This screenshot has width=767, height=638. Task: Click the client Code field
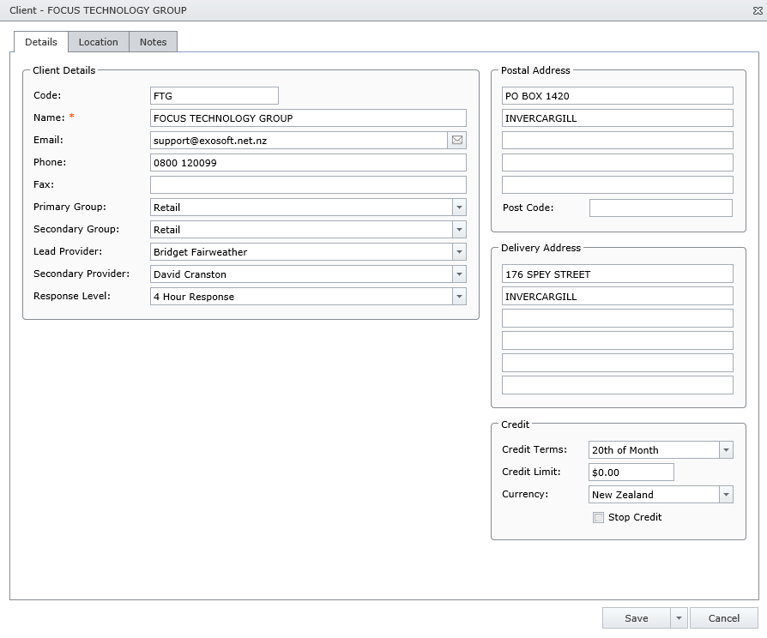coord(214,96)
